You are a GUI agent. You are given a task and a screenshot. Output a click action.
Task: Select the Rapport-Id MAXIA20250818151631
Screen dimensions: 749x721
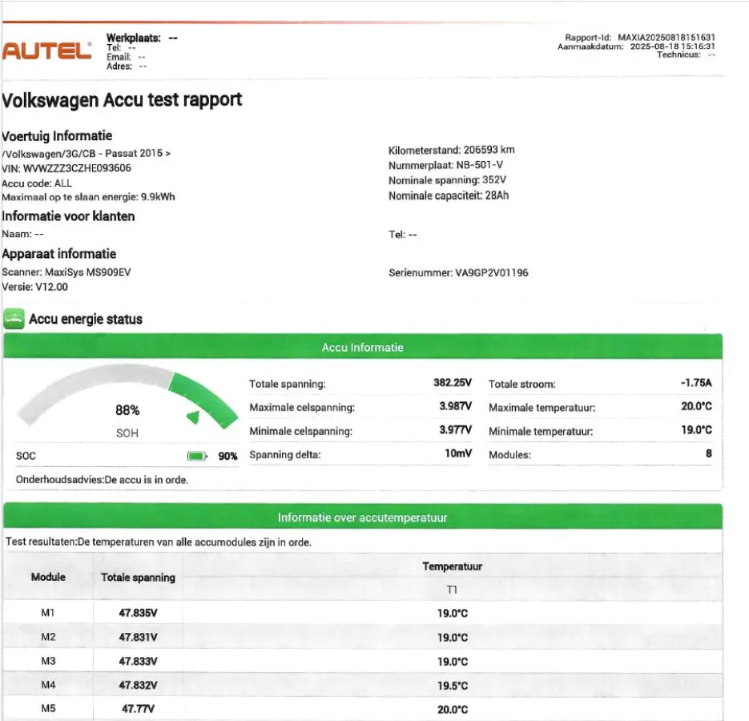click(x=640, y=38)
